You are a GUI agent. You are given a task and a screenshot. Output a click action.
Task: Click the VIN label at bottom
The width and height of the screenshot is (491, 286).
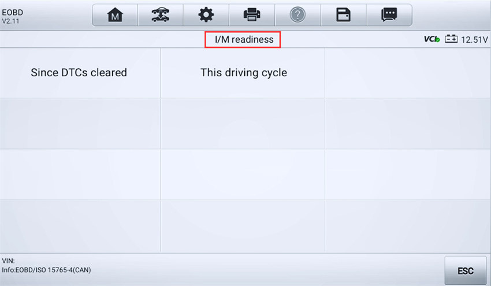8,261
